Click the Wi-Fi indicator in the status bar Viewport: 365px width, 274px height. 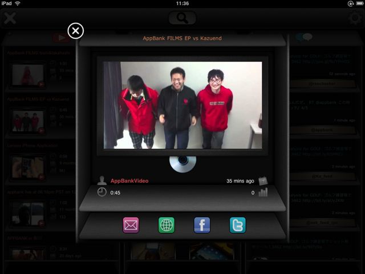click(x=18, y=3)
